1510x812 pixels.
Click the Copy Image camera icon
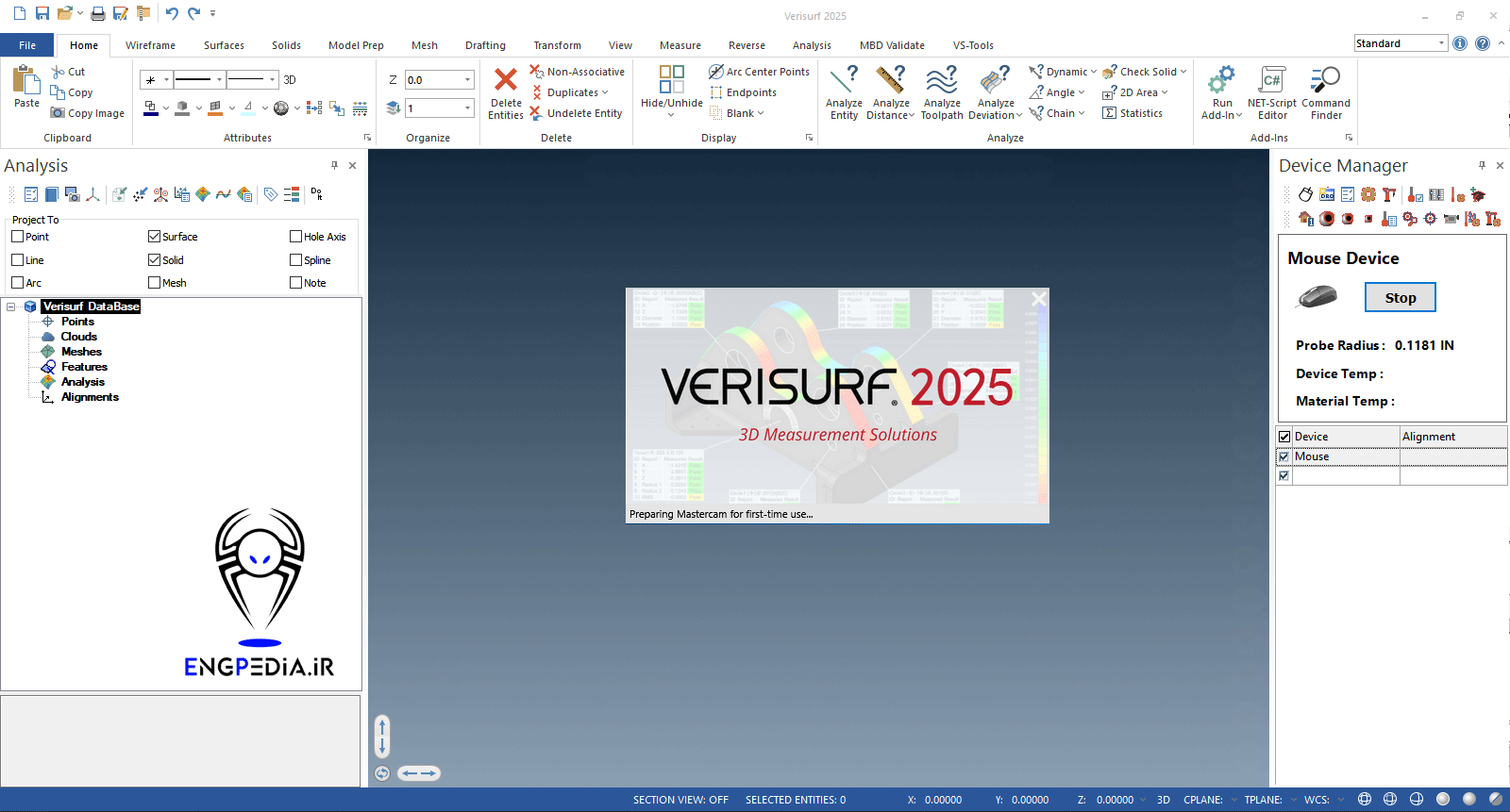[58, 113]
